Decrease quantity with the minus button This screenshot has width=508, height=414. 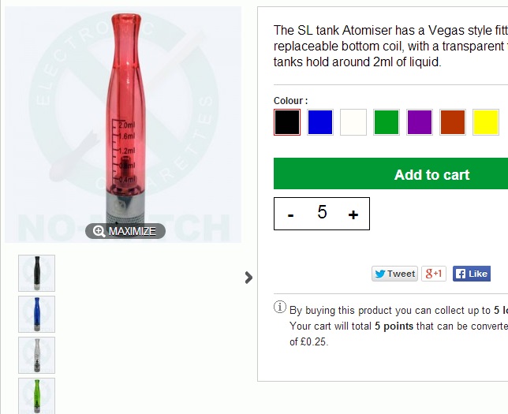pos(290,214)
